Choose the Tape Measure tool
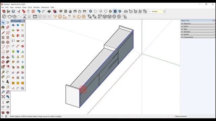Image resolution: width=216 pixels, height=121 pixels. [x=3, y=72]
